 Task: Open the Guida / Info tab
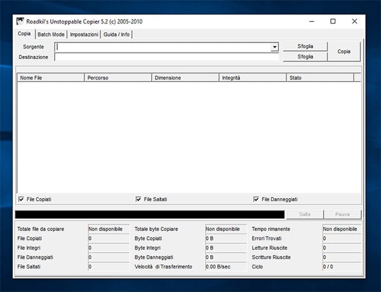pos(116,34)
